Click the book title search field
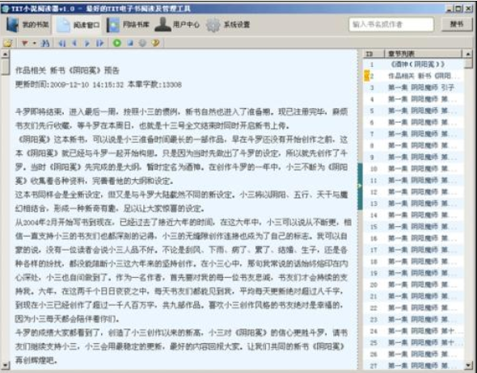477x373 pixels. [x=391, y=24]
